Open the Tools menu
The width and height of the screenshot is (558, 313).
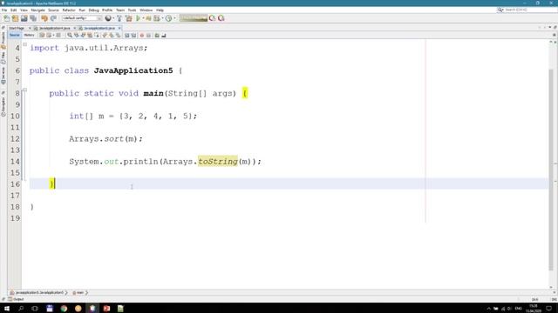coord(132,10)
